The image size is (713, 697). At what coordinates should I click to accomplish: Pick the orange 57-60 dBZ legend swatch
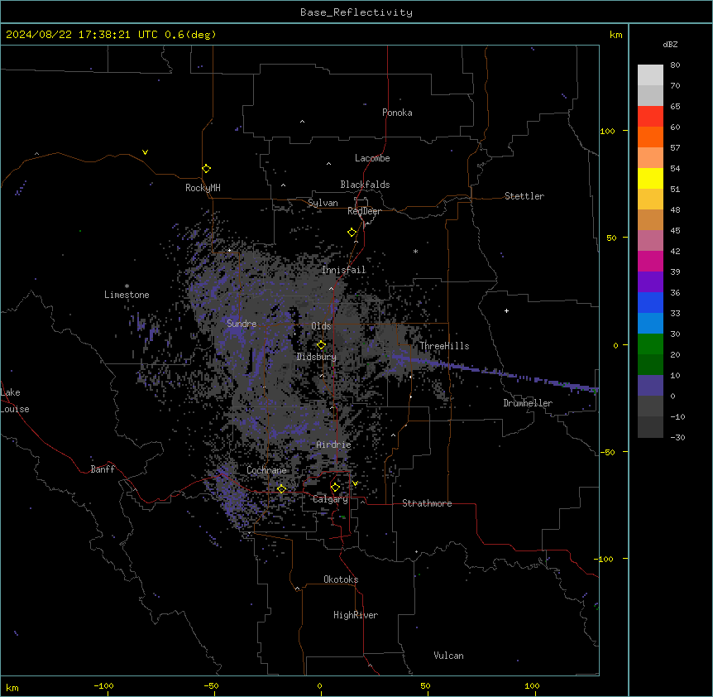pos(650,137)
